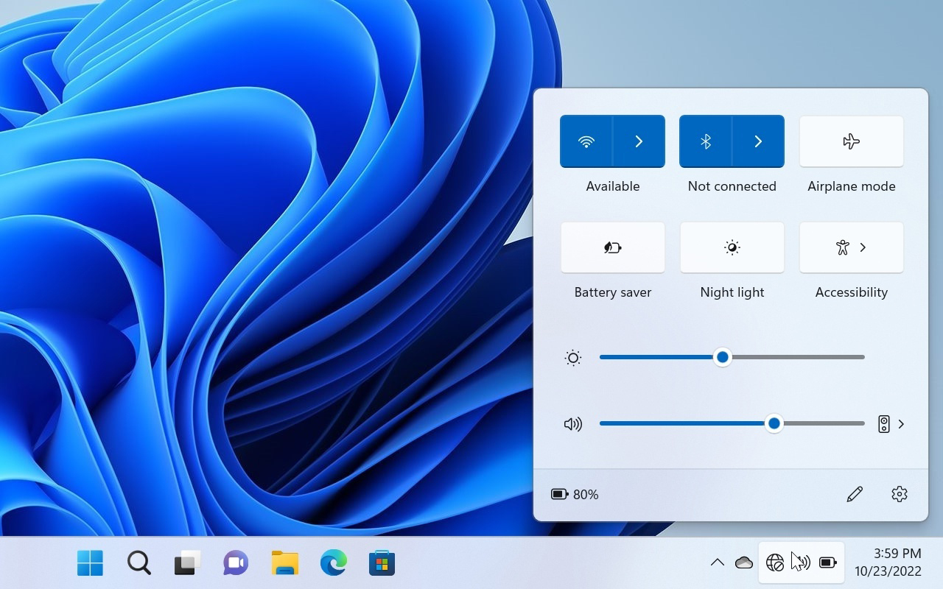Click the sun brightness icon
943x589 pixels.
[x=572, y=359]
